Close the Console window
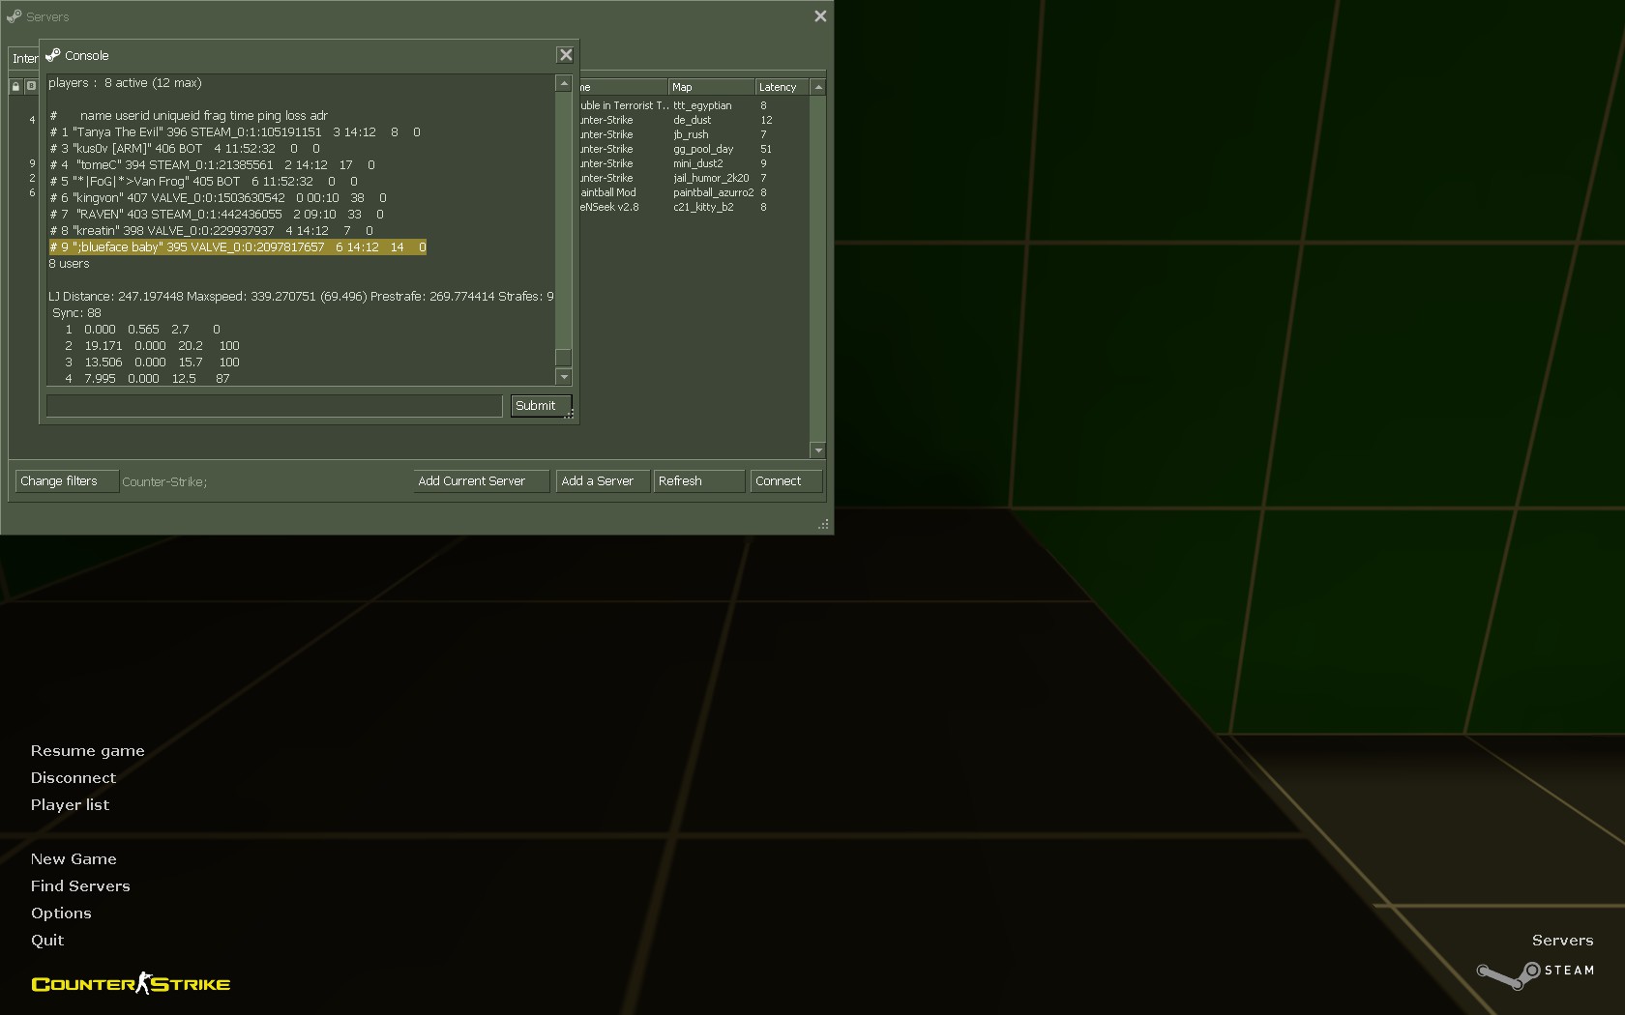 tap(566, 55)
